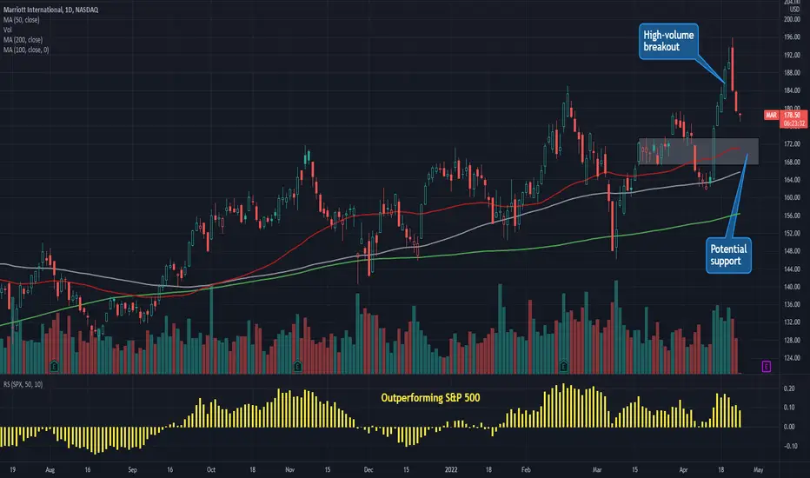Click the Nov date on time axis
The height and width of the screenshot is (478, 810).
[x=289, y=469]
